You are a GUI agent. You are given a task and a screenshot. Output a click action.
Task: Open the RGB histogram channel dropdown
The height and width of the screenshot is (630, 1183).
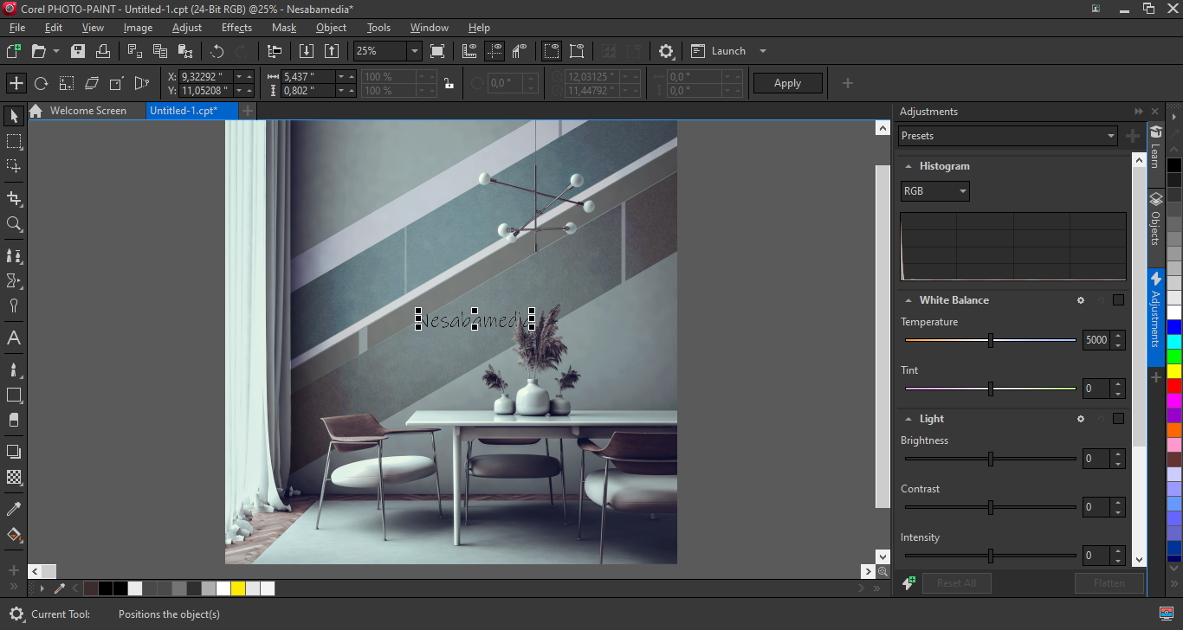[934, 191]
